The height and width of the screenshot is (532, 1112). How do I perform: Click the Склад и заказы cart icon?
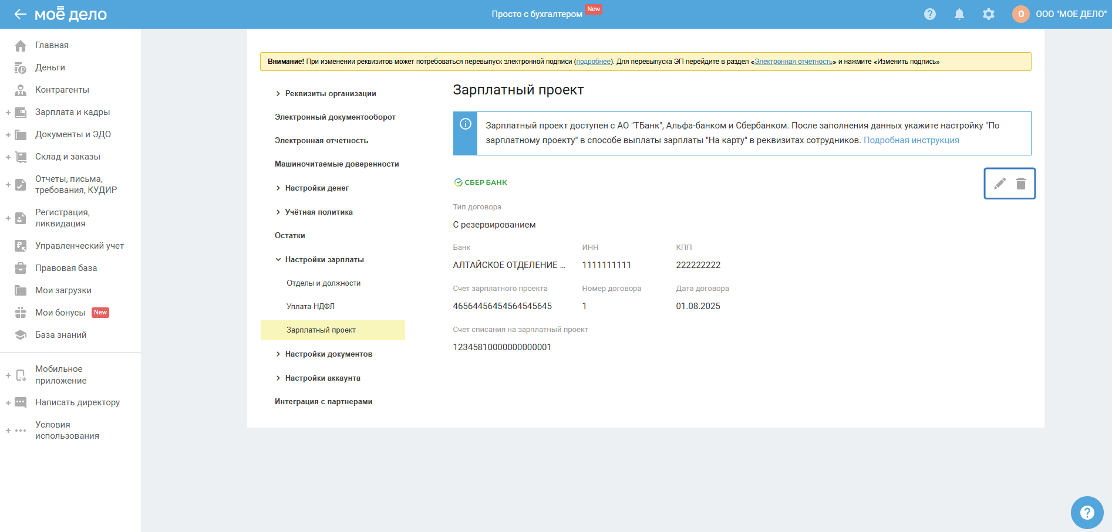click(21, 157)
